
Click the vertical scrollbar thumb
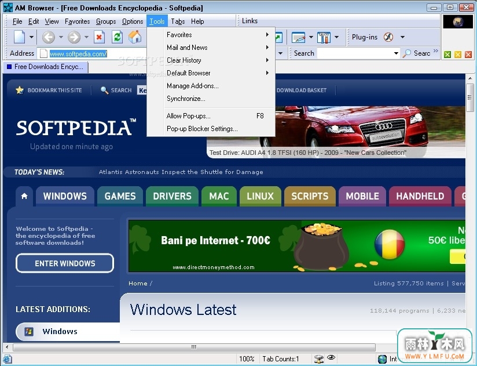click(469, 97)
